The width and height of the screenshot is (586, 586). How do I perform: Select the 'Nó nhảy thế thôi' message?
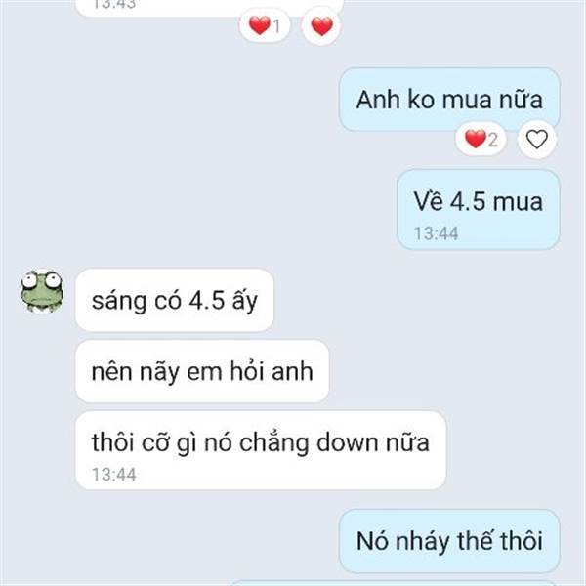449,541
